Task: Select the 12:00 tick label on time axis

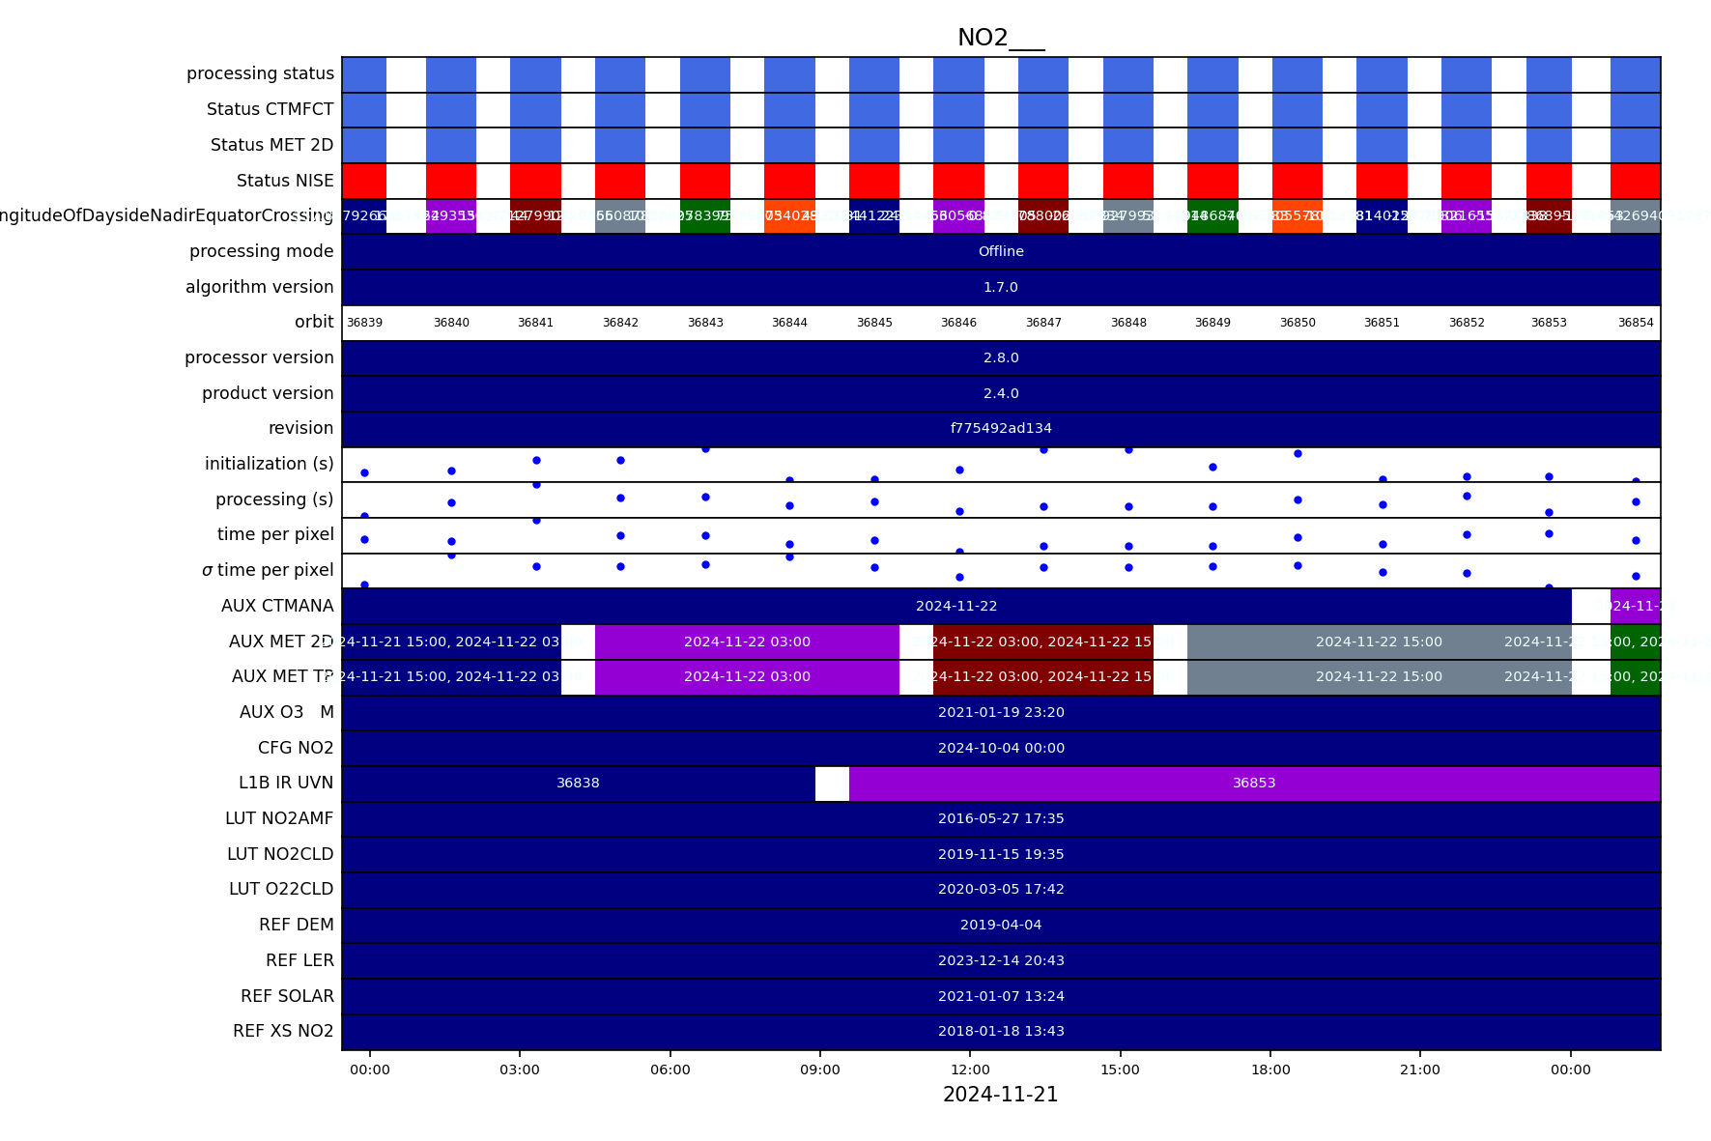Action: pyautogui.click(x=970, y=1070)
